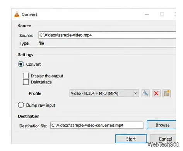Screen dimensions: 183x151
Task: Click the Source path field
Action: tap(107, 35)
